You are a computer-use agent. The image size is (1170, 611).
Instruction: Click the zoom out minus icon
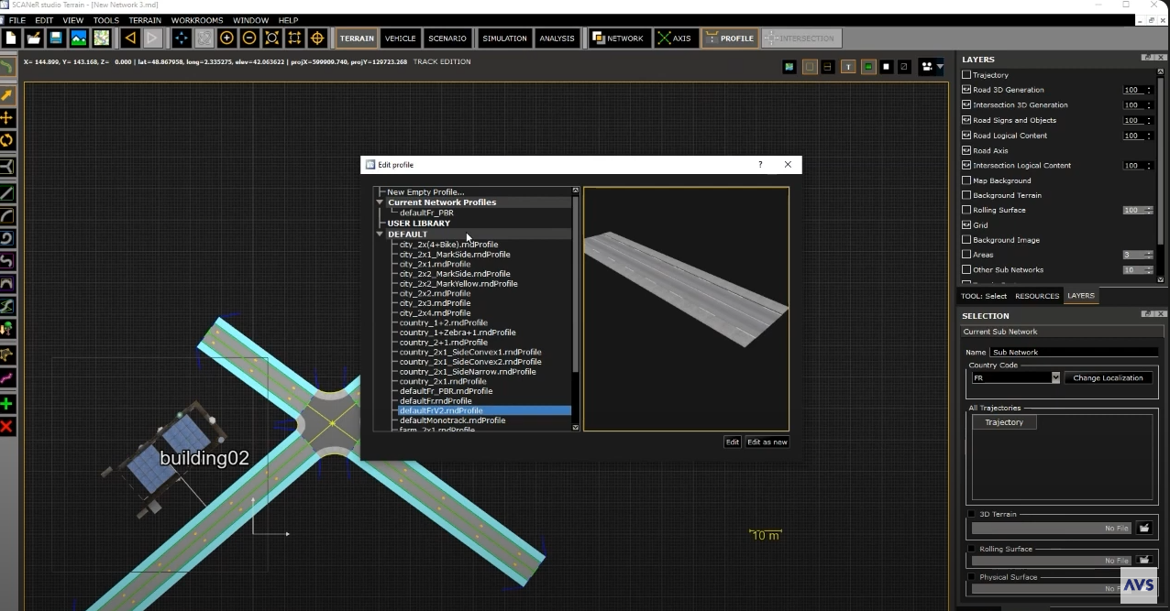click(249, 38)
